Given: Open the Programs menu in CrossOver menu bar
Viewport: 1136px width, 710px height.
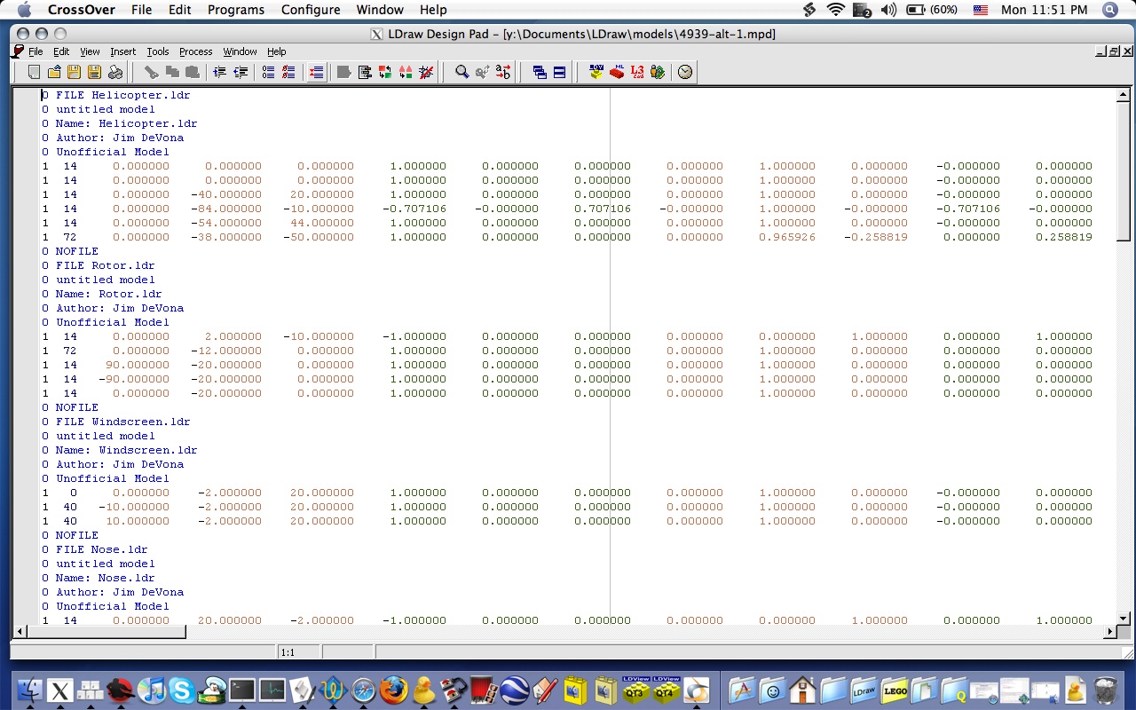Looking at the screenshot, I should (x=236, y=10).
